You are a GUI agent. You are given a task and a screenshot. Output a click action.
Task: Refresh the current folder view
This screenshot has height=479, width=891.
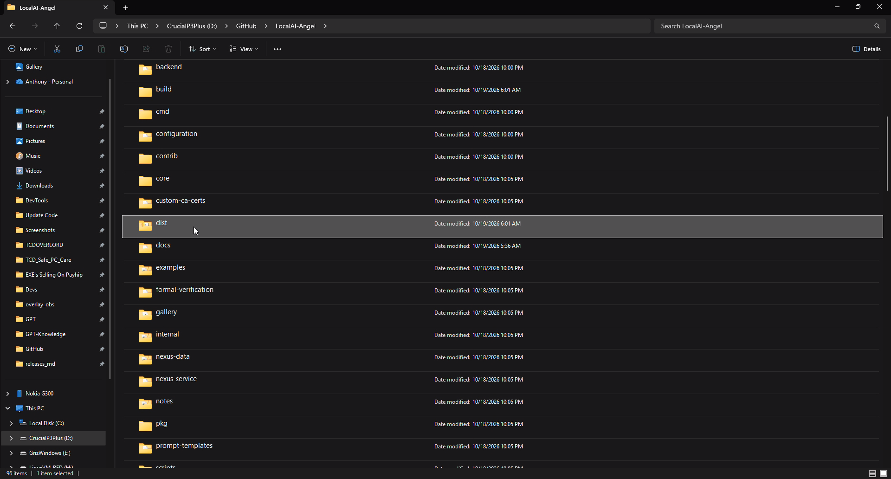(79, 26)
